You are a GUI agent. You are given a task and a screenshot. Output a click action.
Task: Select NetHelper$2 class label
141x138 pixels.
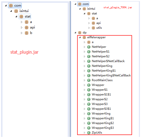(x=101, y=56)
